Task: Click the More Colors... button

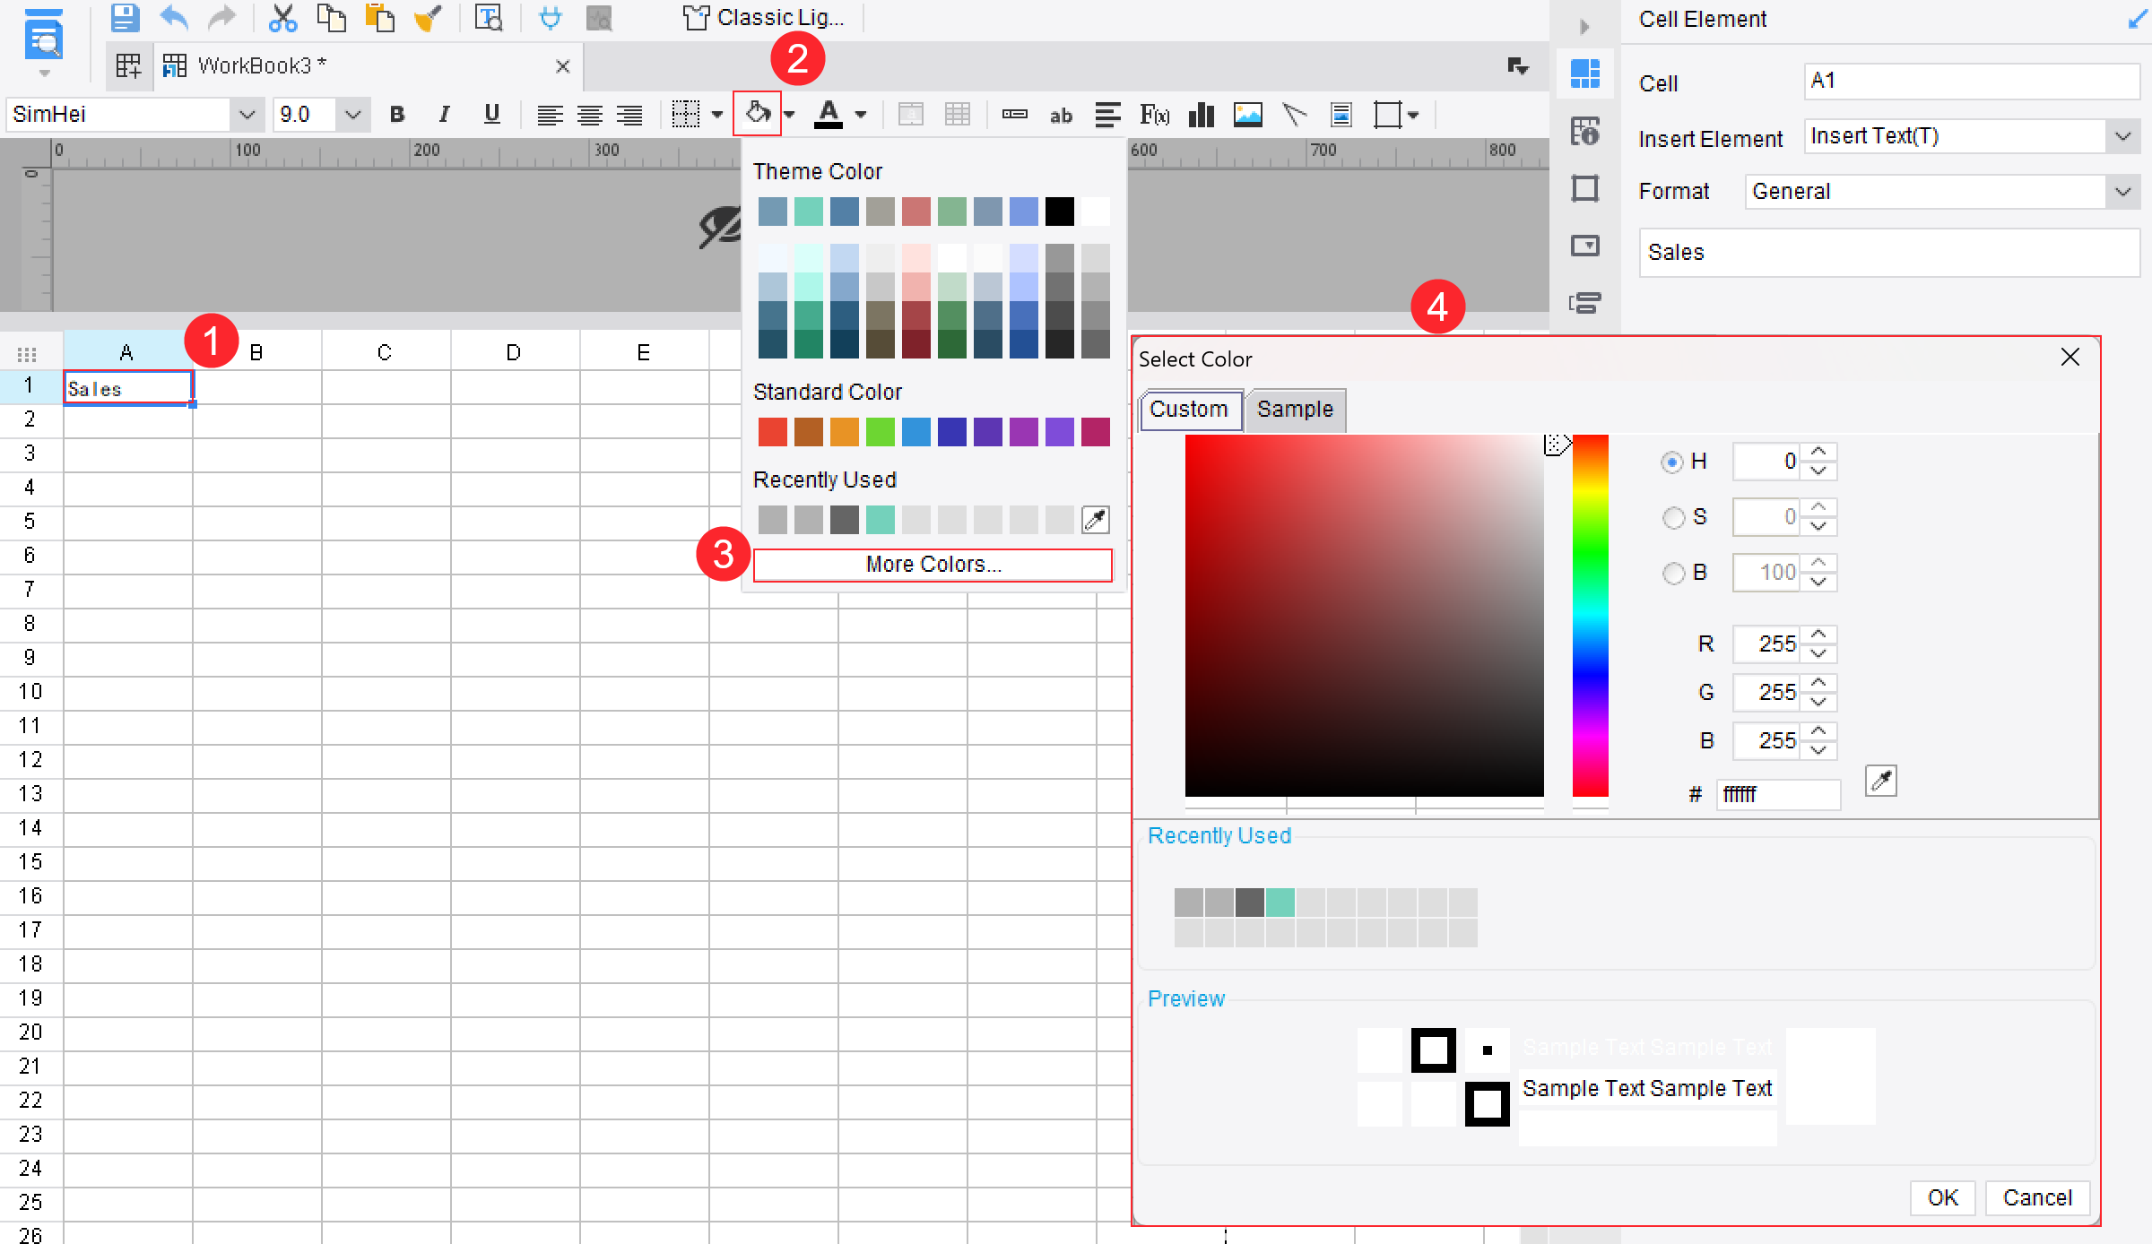Action: click(933, 565)
